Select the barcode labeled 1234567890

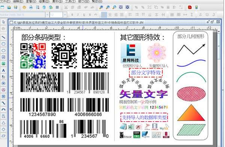42,107
